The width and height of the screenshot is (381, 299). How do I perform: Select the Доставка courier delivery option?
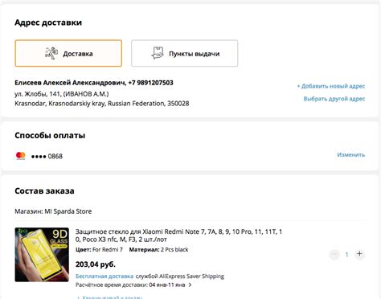coord(68,53)
